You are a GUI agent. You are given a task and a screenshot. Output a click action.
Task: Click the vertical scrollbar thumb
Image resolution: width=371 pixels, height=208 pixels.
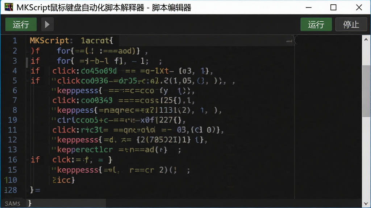(x=366, y=91)
